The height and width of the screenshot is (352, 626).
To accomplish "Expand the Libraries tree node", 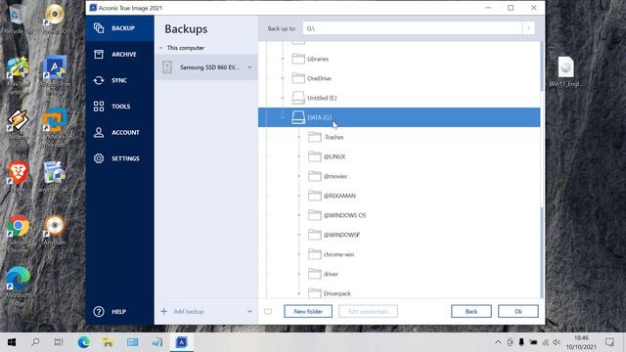I will click(283, 59).
